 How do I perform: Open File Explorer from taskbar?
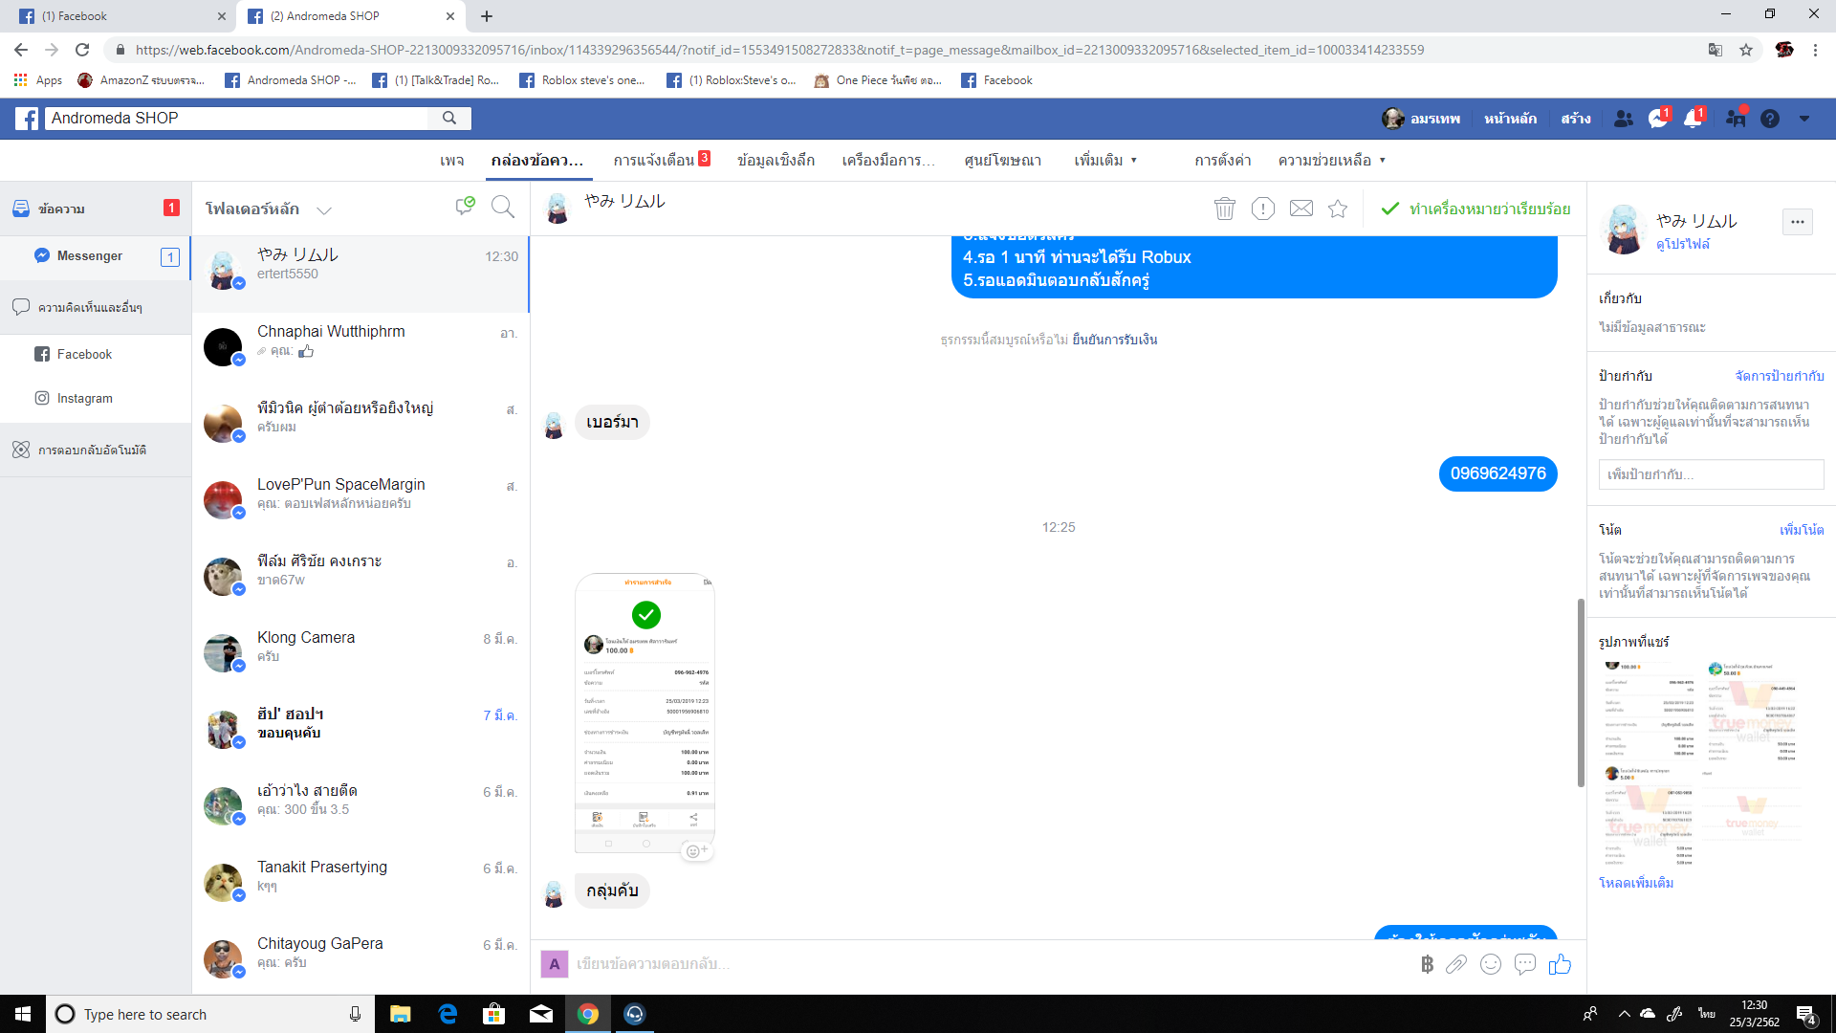coord(400,1014)
